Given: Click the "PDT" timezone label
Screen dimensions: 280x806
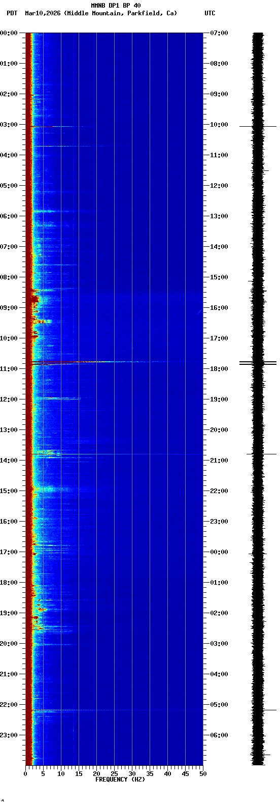Looking at the screenshot, I should (12, 13).
